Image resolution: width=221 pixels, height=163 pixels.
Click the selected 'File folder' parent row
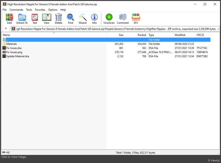point(106,40)
